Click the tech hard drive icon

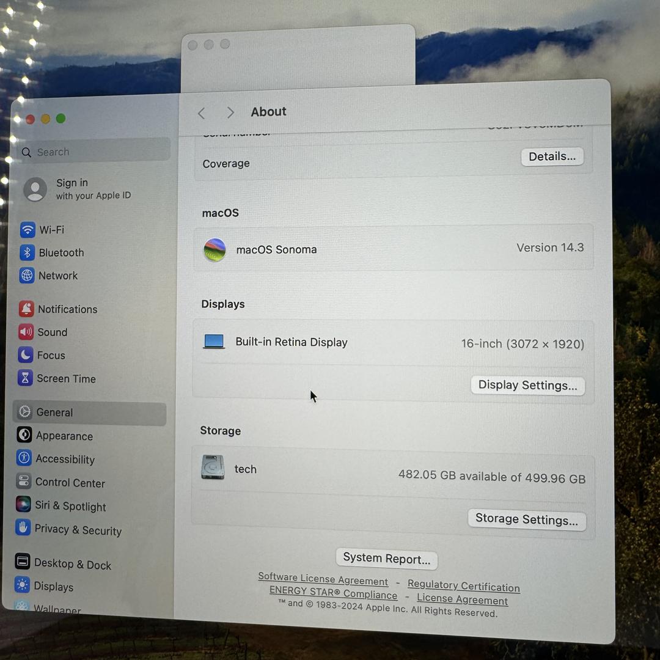213,468
